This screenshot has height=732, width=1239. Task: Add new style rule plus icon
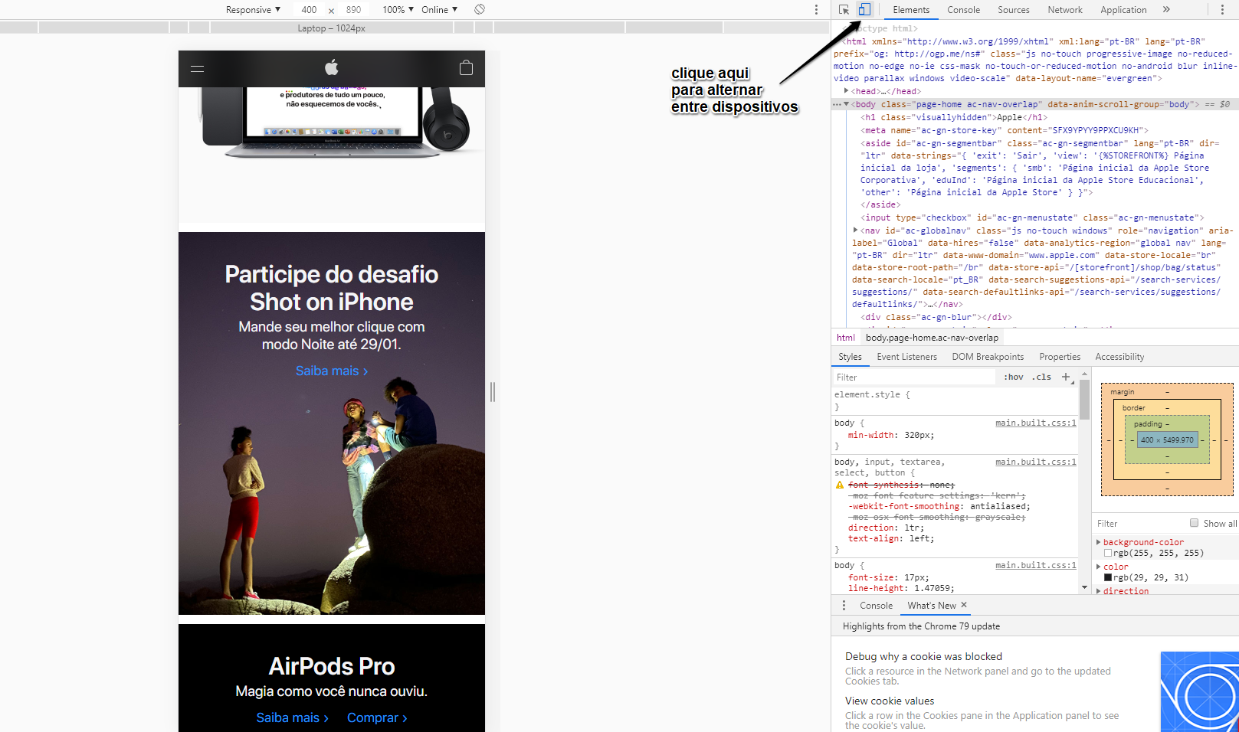1066,377
